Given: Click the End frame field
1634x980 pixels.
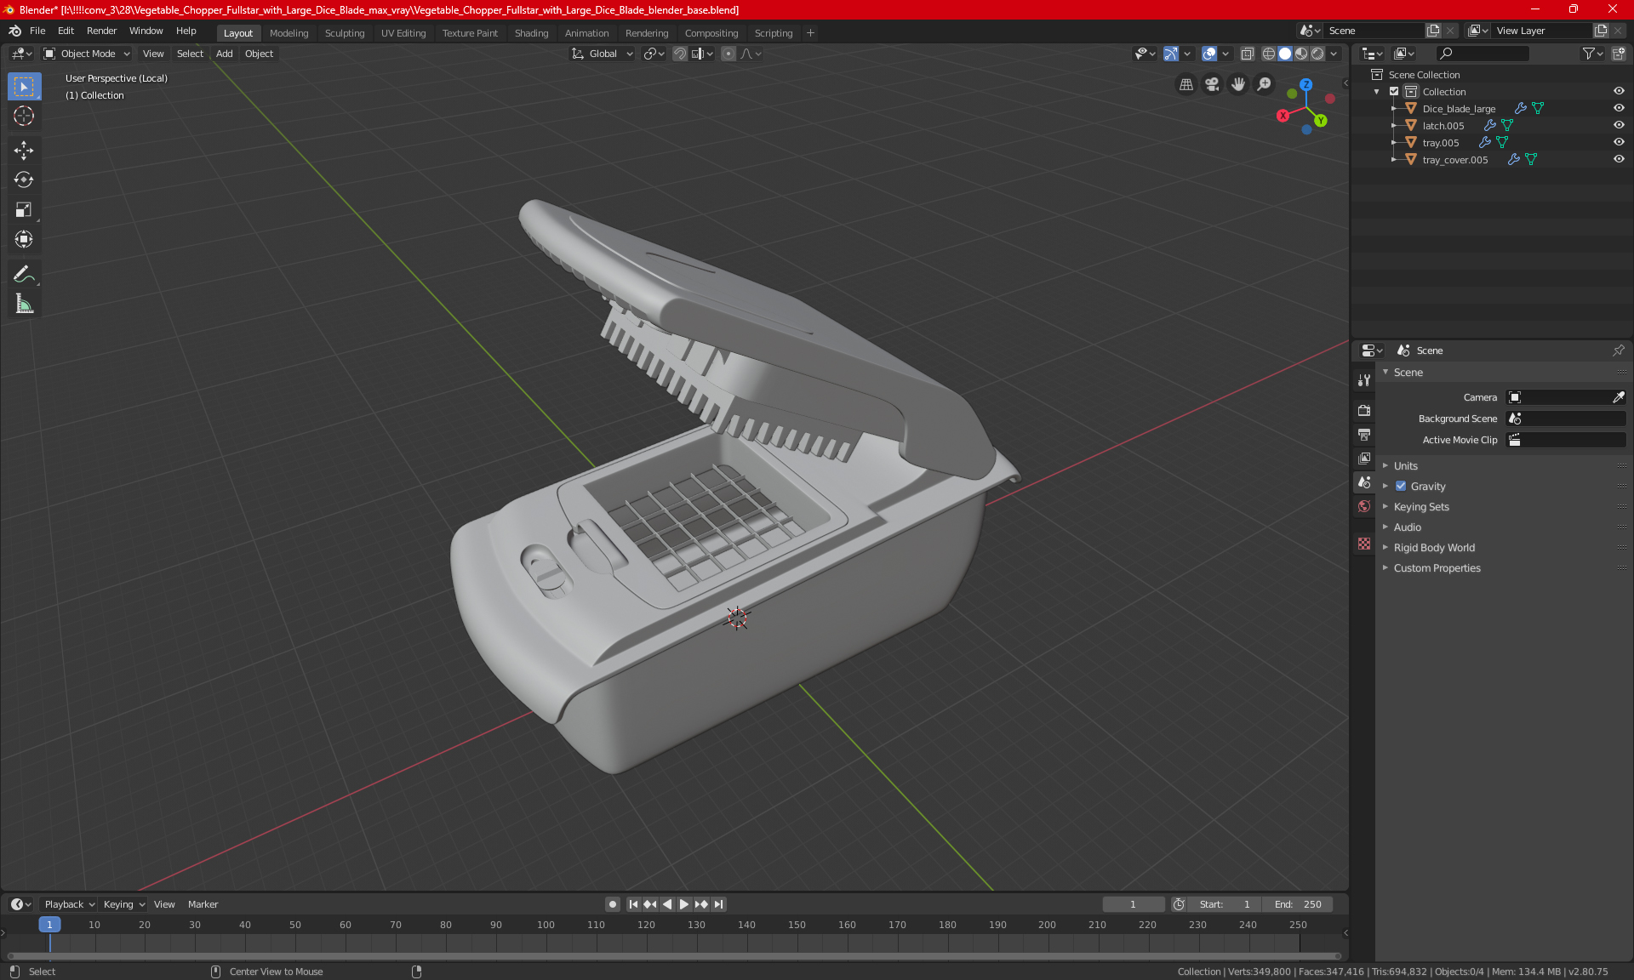Looking at the screenshot, I should pyautogui.click(x=1298, y=904).
